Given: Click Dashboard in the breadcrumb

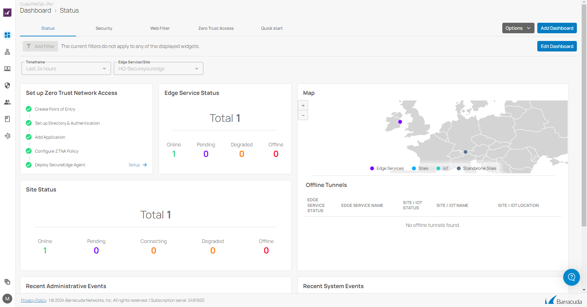Looking at the screenshot, I should [35, 11].
